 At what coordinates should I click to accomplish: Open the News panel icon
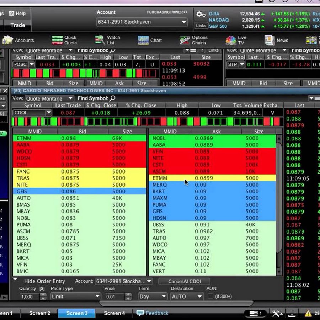click(x=276, y=40)
